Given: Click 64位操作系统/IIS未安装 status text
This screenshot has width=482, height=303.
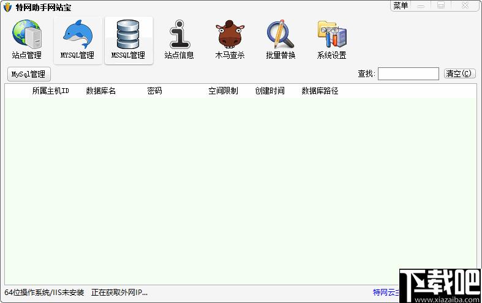Looking at the screenshot, I should pyautogui.click(x=44, y=292).
